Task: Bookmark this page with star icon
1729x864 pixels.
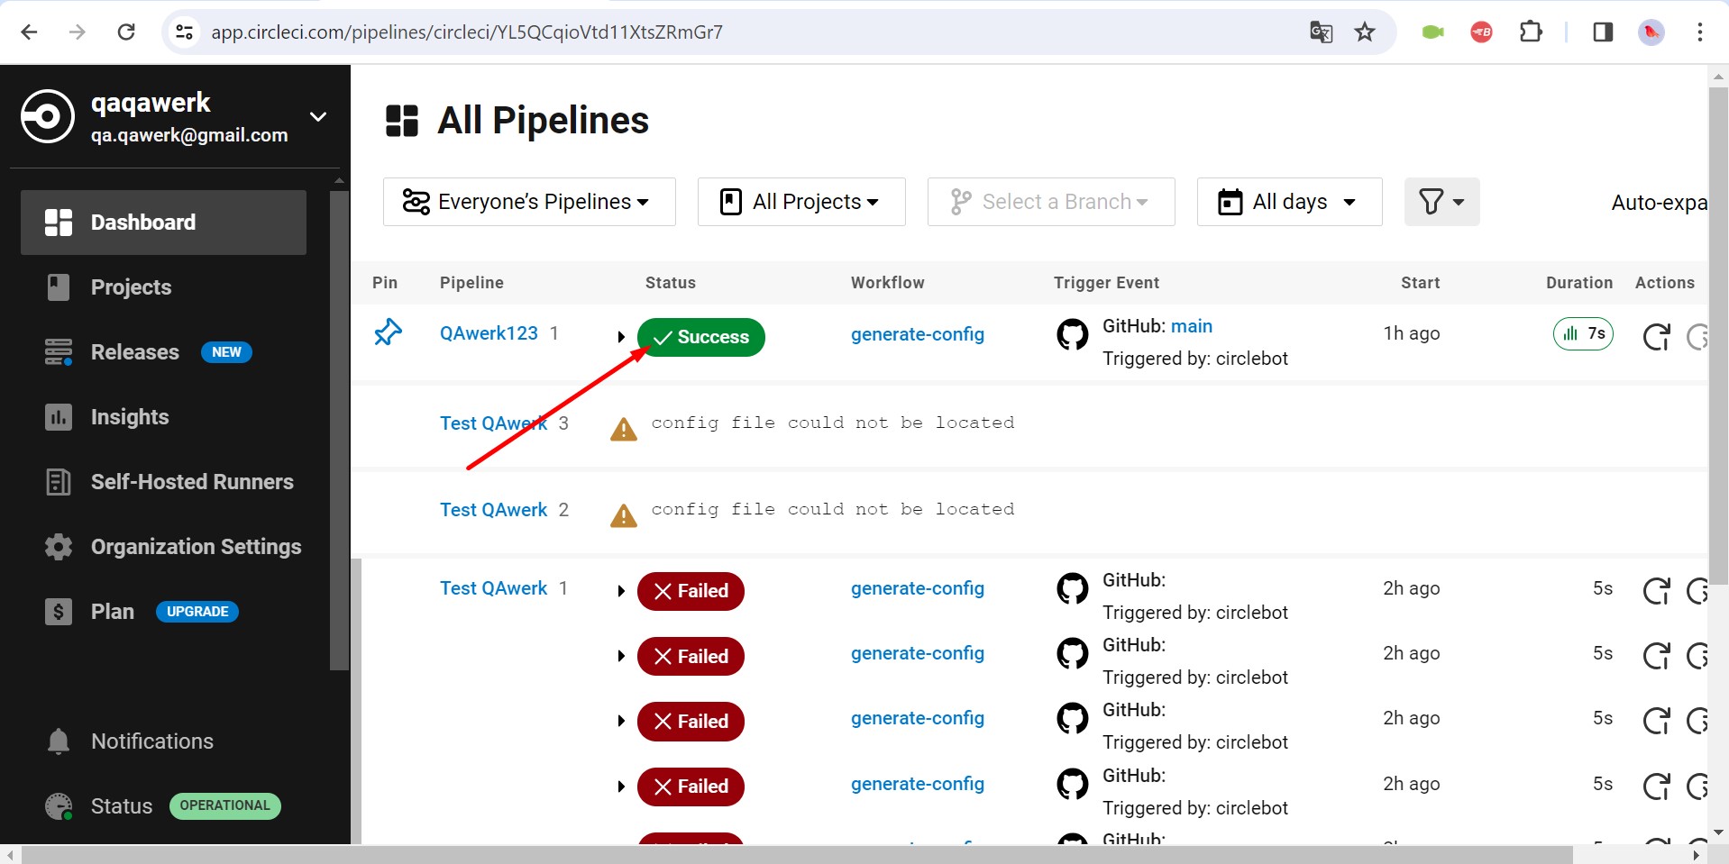Action: point(1365,32)
